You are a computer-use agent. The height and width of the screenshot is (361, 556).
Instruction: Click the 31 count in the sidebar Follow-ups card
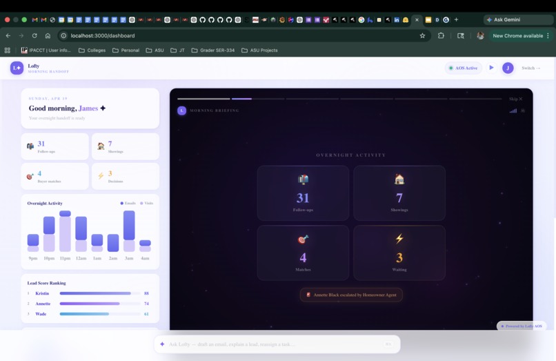pos(41,144)
